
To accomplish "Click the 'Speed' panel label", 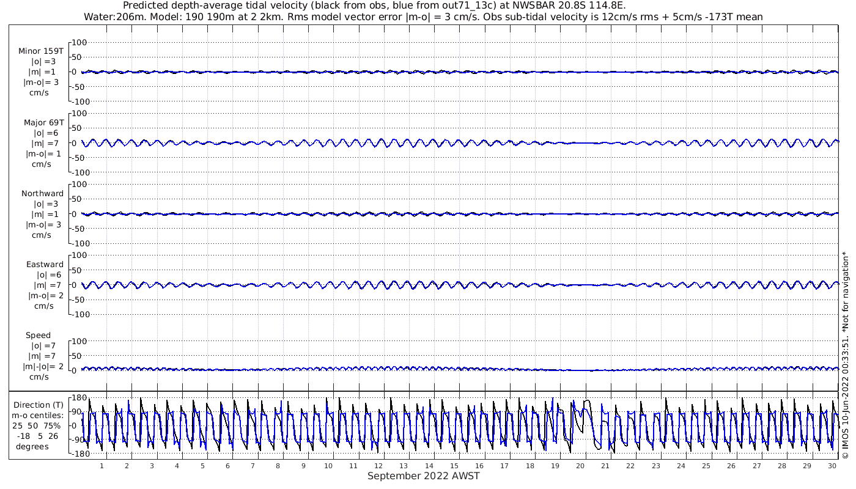I will [x=39, y=335].
